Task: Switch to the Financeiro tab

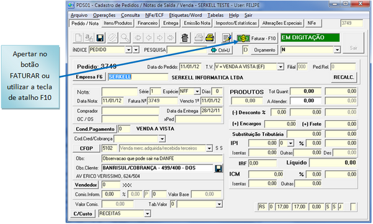Action: [x=148, y=24]
